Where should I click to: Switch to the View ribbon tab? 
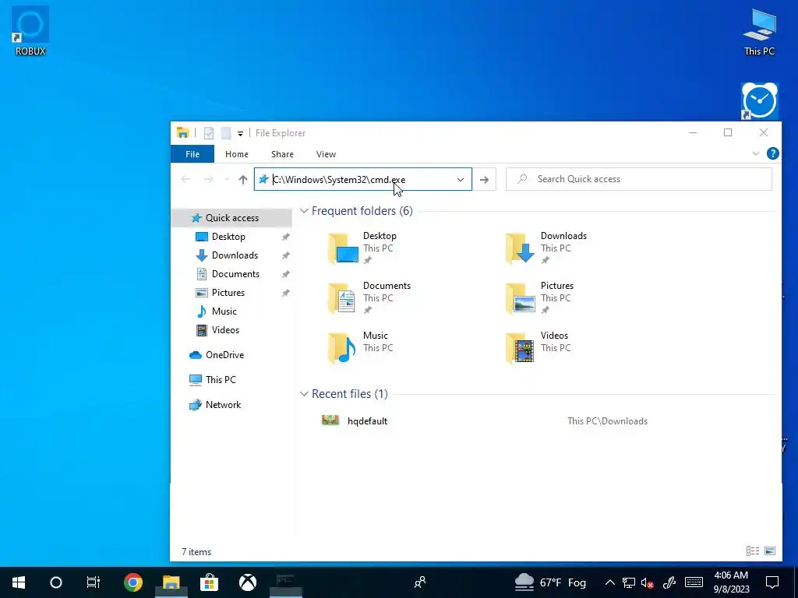pyautogui.click(x=326, y=154)
